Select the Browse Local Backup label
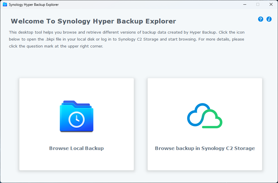This screenshot has height=183, width=278. tap(76, 148)
